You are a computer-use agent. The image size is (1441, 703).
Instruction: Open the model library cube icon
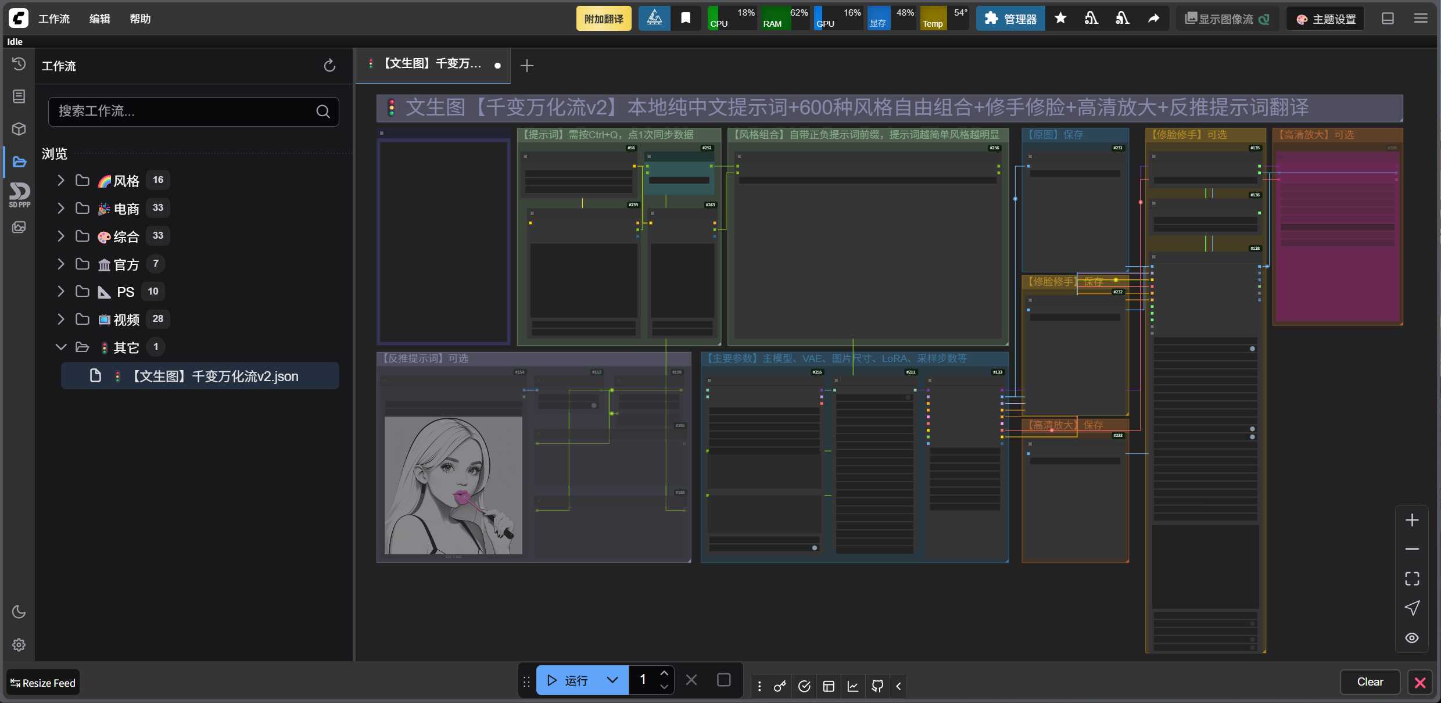[x=19, y=129]
